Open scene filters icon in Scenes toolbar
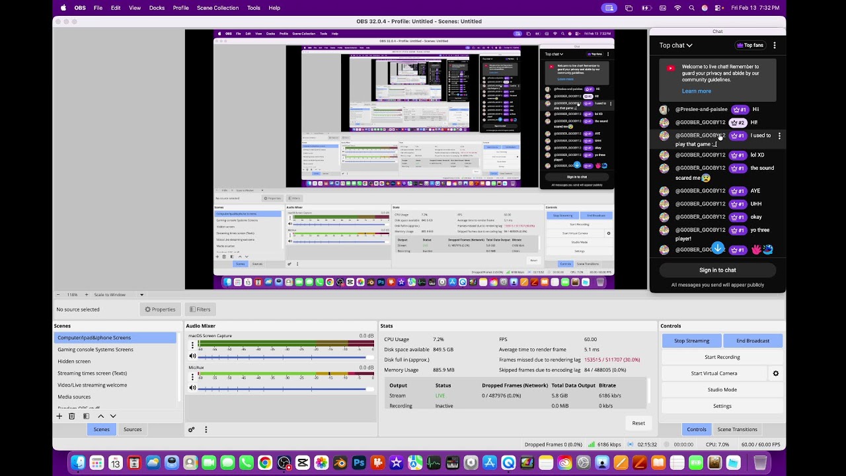Screen dimensions: 846x476 pyautogui.click(x=86, y=416)
